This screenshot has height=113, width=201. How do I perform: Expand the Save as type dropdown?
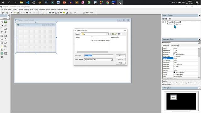(x=112, y=60)
